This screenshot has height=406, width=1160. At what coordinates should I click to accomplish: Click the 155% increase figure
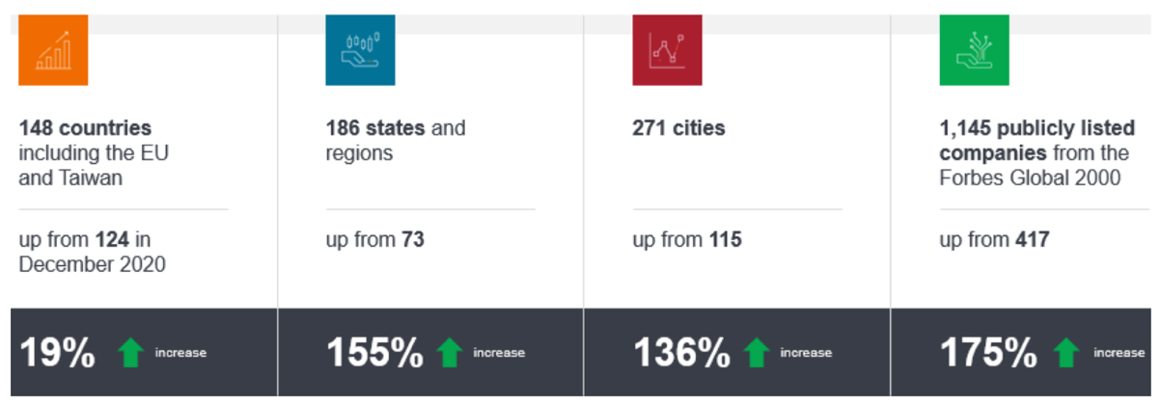tap(374, 353)
